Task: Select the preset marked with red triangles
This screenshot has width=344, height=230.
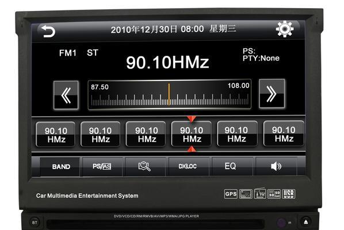Action: (192, 134)
